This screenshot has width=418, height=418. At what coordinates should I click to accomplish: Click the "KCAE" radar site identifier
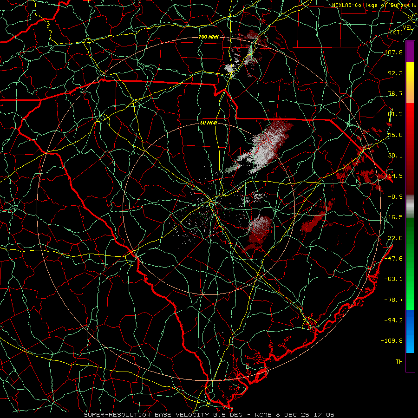click(x=262, y=415)
